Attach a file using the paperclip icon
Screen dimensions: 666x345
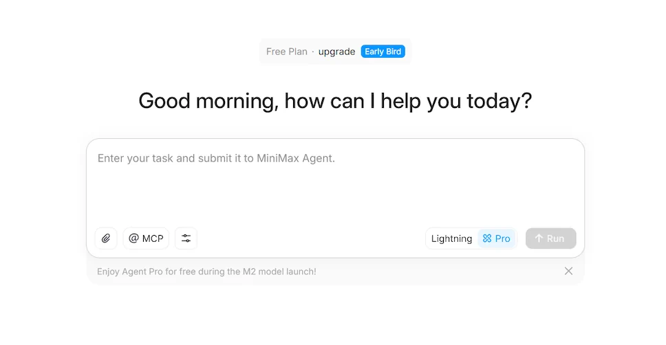pyautogui.click(x=106, y=238)
